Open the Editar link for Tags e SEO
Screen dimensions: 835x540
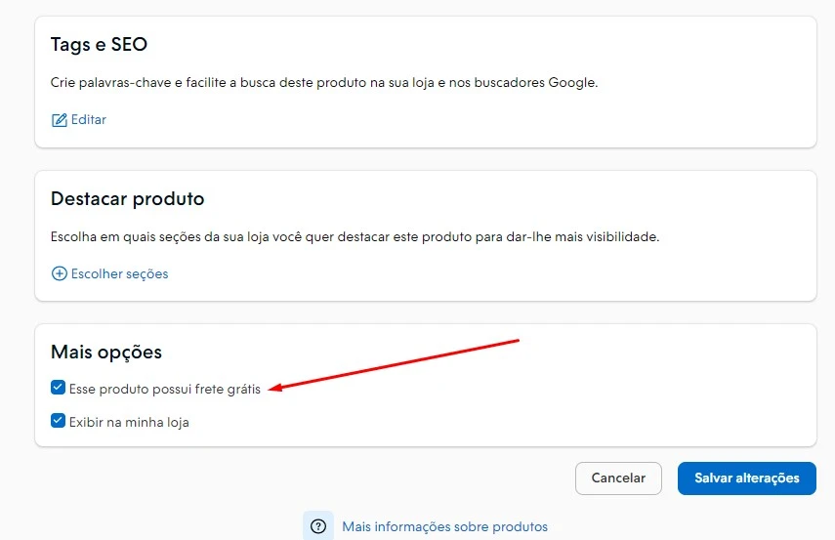[x=88, y=120]
